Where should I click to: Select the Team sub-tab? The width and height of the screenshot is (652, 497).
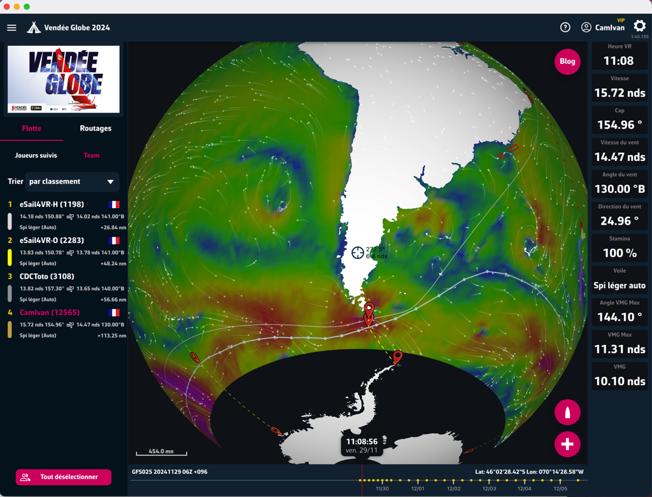(92, 155)
